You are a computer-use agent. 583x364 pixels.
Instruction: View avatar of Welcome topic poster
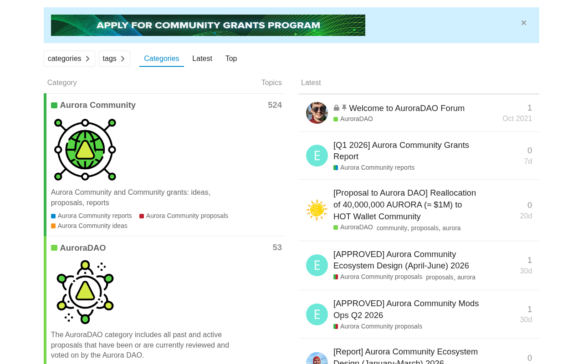317,113
